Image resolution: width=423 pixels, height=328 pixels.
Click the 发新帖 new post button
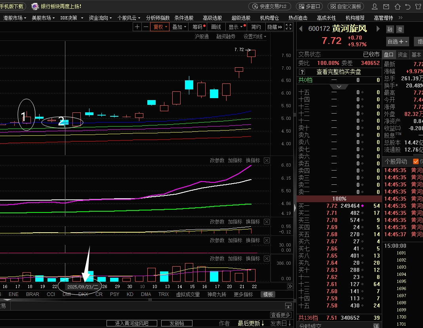tap(177, 323)
